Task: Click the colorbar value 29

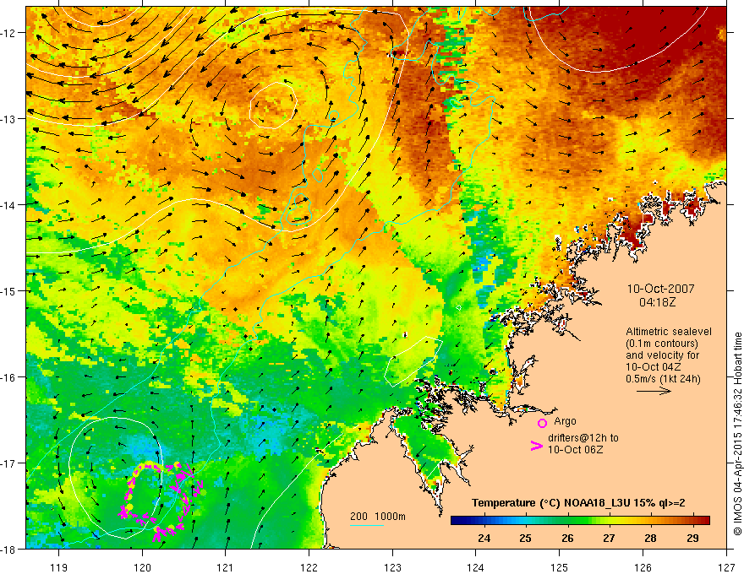Action: click(x=692, y=539)
